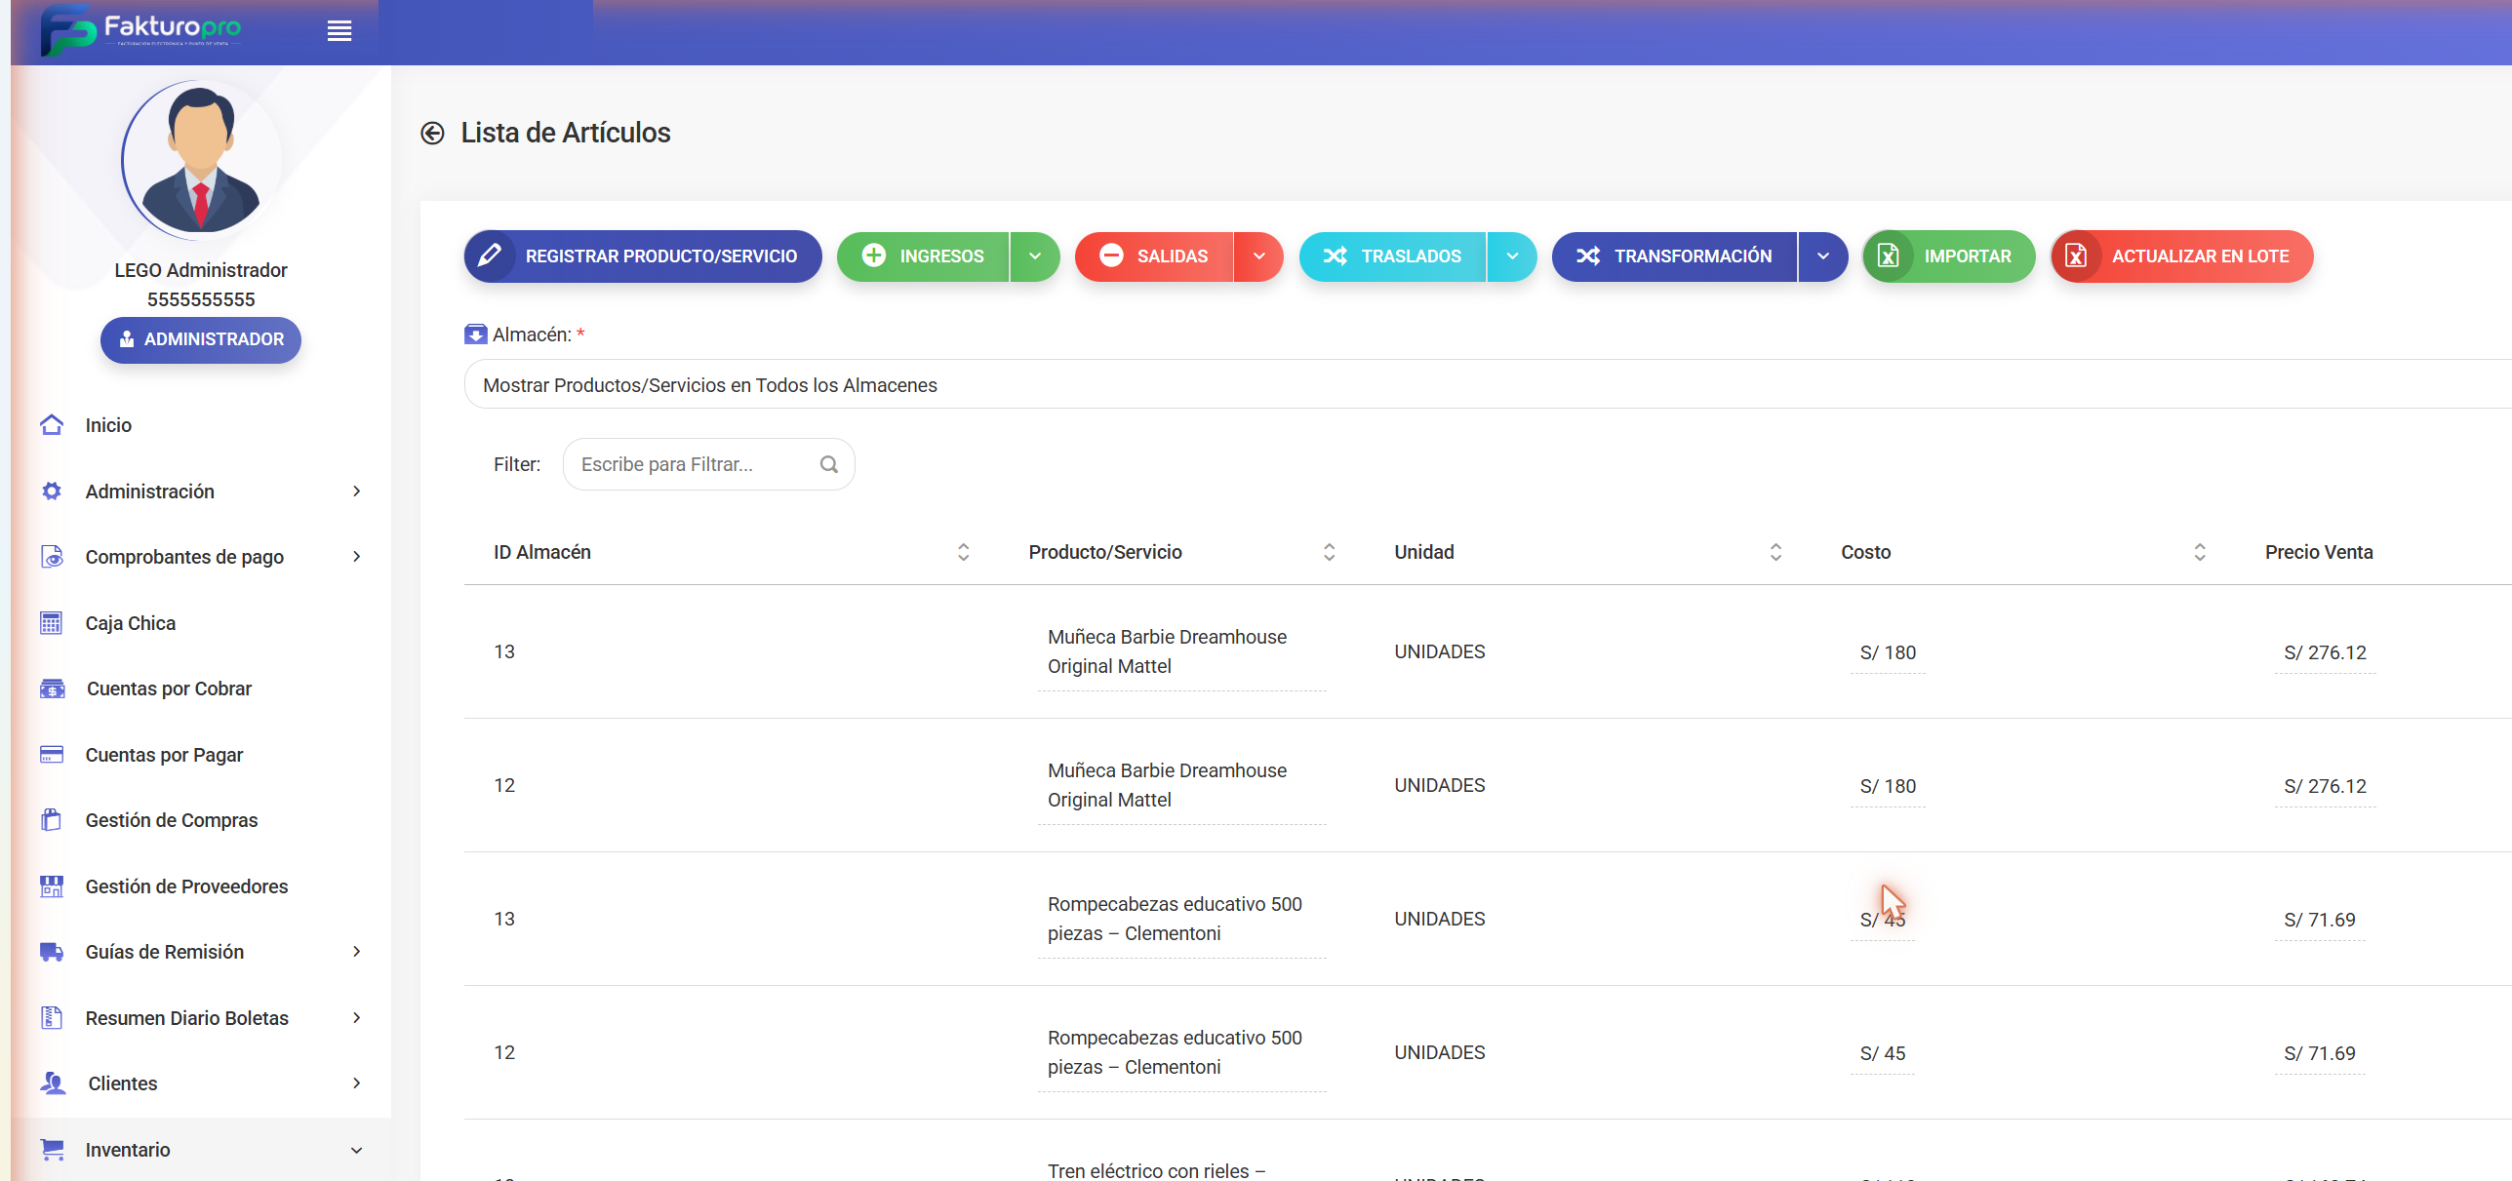Image resolution: width=2512 pixels, height=1181 pixels.
Task: Click the Almacén box icon
Action: (x=475, y=335)
